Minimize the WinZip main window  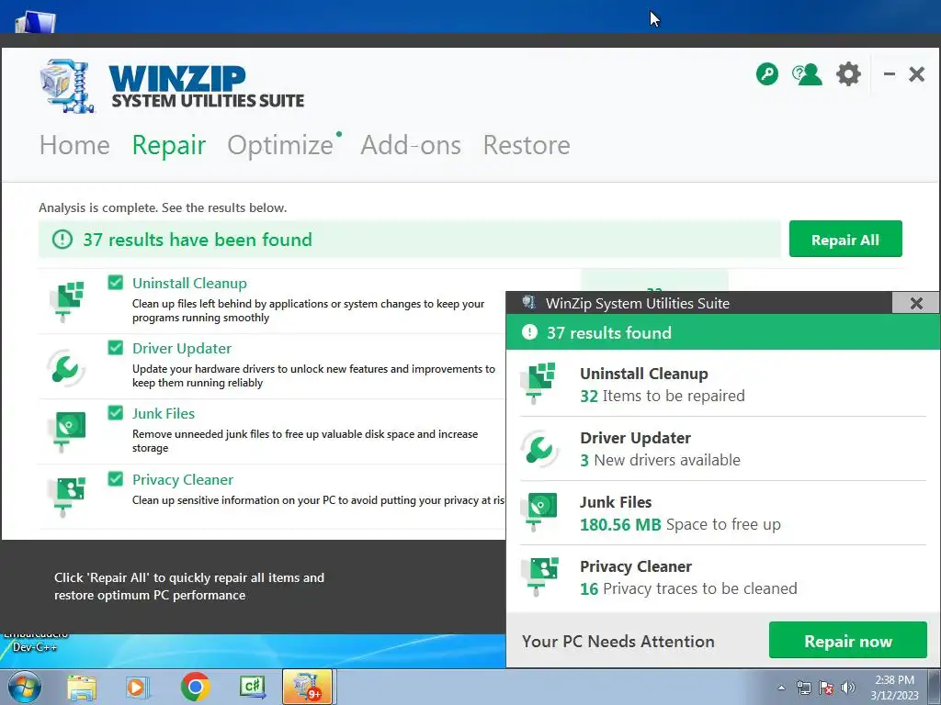890,74
